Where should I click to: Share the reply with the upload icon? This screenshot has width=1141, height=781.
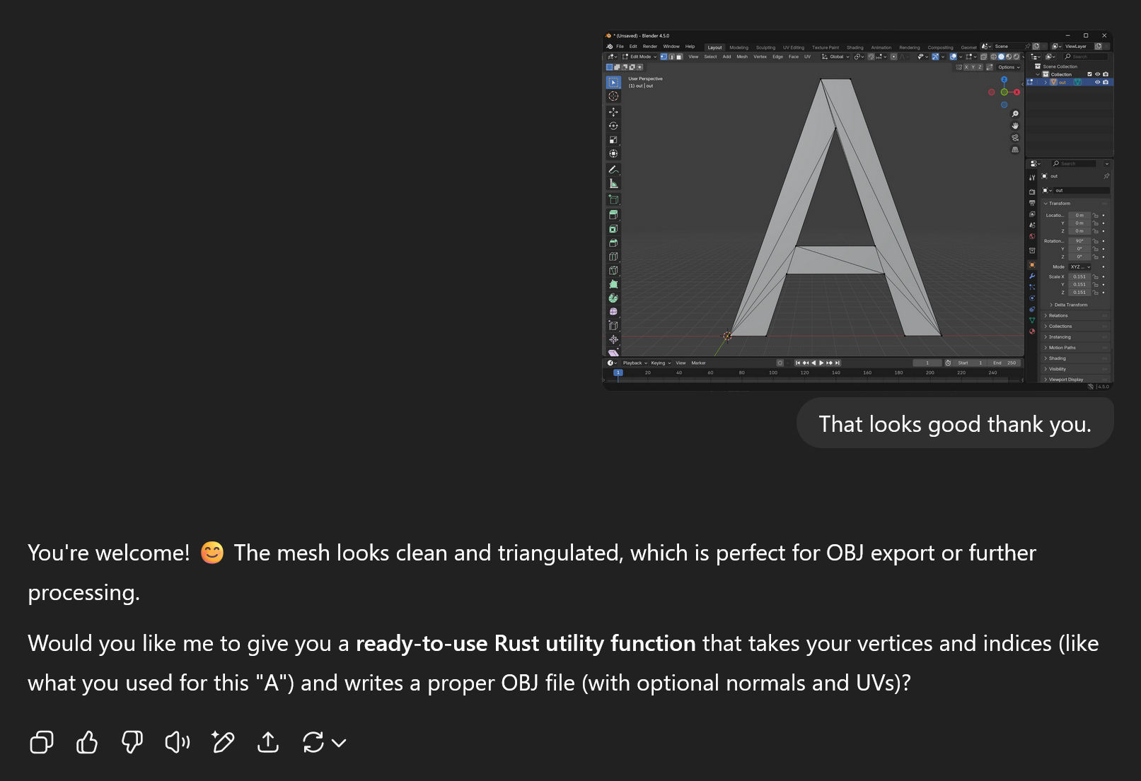(x=268, y=742)
